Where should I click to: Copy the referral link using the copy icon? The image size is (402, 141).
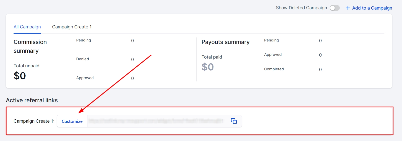[234, 121]
